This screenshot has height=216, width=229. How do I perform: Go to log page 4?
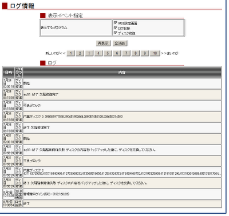click(x=98, y=53)
